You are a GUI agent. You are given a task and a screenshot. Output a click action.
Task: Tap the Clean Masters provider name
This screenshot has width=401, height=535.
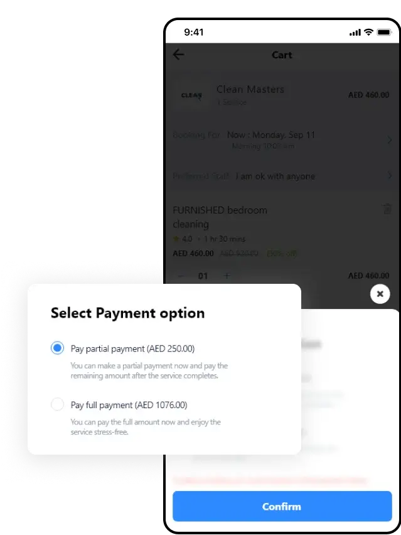pyautogui.click(x=250, y=89)
